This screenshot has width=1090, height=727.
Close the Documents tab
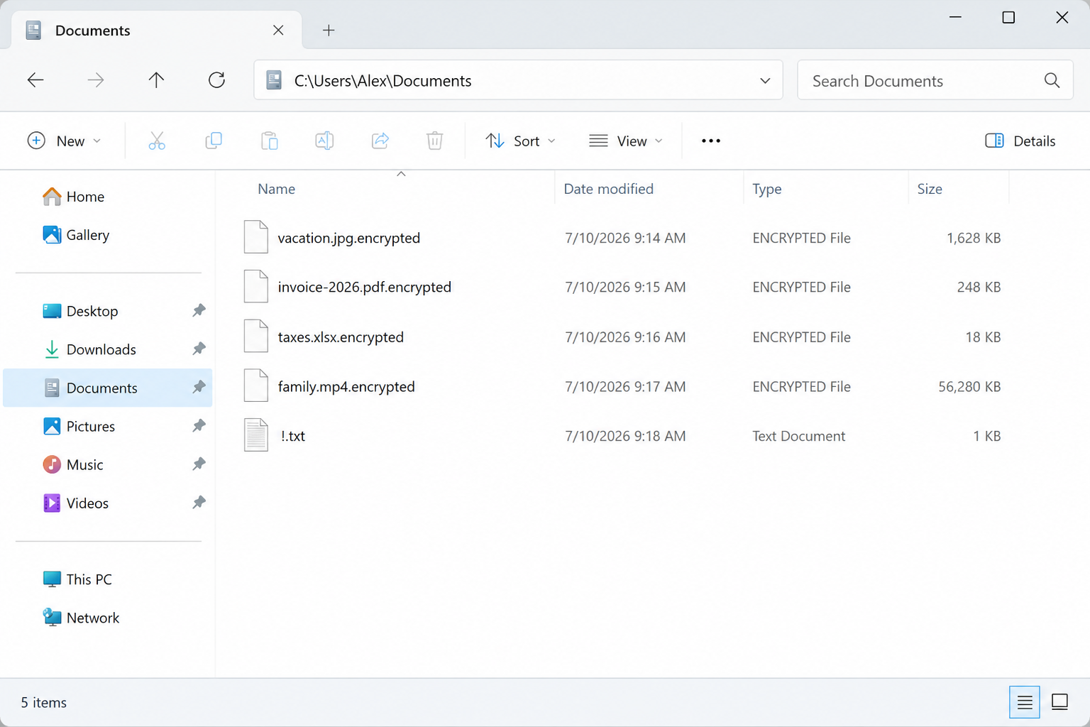click(278, 30)
